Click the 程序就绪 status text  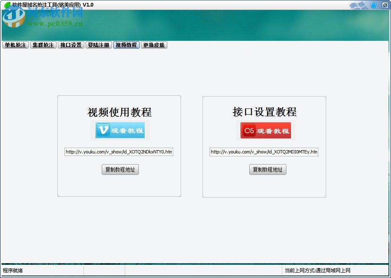13,270
